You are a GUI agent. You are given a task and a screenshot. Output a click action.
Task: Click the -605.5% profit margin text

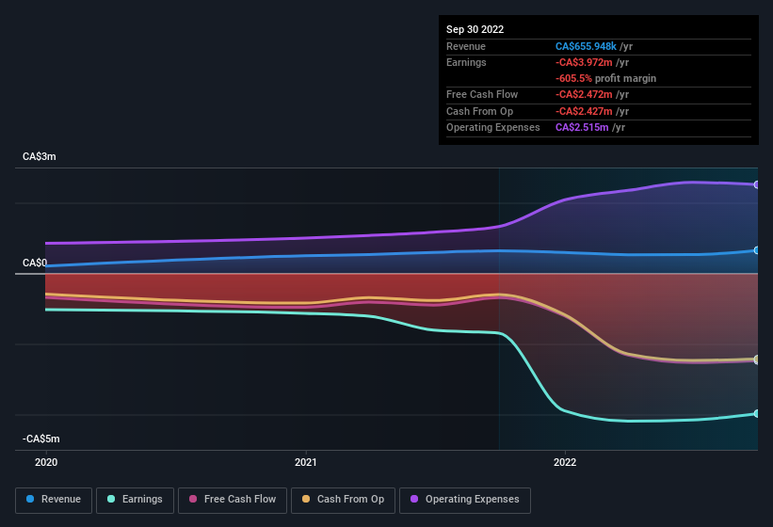[606, 78]
